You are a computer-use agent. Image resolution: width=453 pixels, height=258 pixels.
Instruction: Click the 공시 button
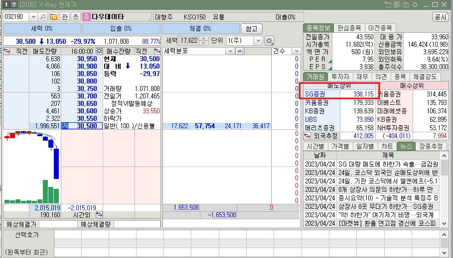tap(441, 17)
